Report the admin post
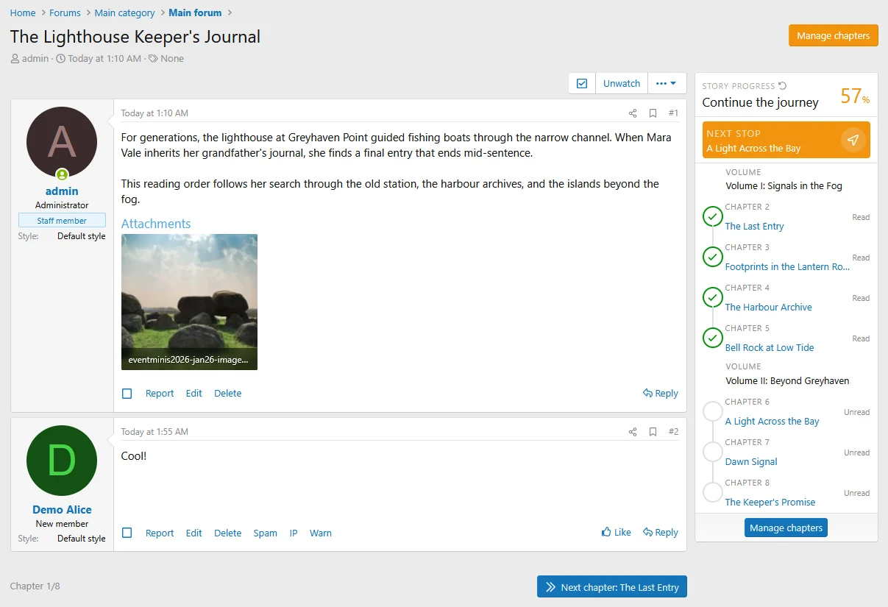The width and height of the screenshot is (888, 607). tap(160, 394)
